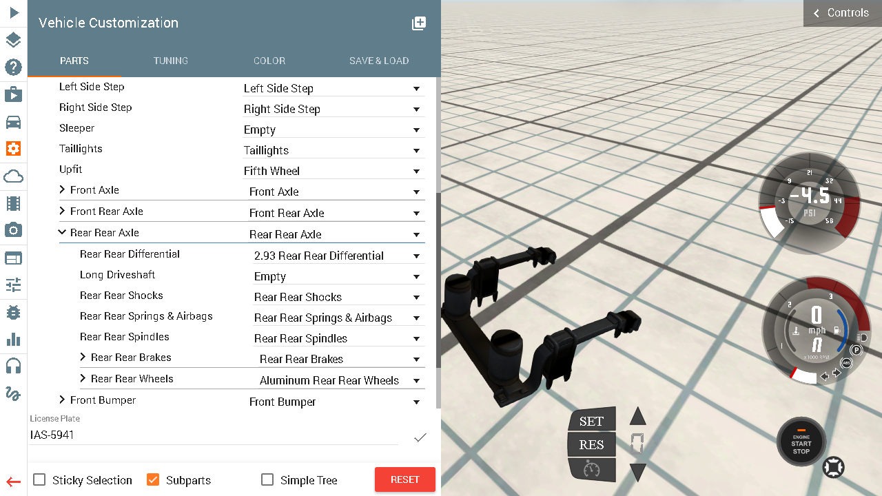The image size is (882, 496).
Task: Expand the Rear Rear Wheels item
Action: (x=83, y=378)
